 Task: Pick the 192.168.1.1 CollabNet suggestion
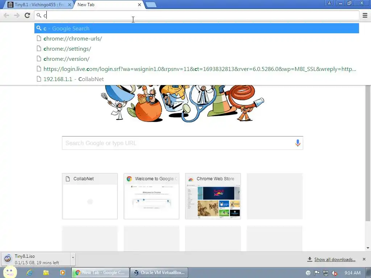[x=197, y=79]
